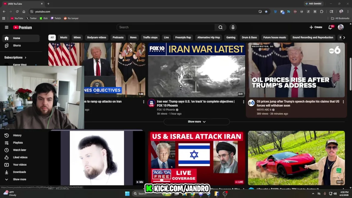Screen dimensions: 352x198
Task: Expand Show more under the news shelf
Action: (x=197, y=122)
